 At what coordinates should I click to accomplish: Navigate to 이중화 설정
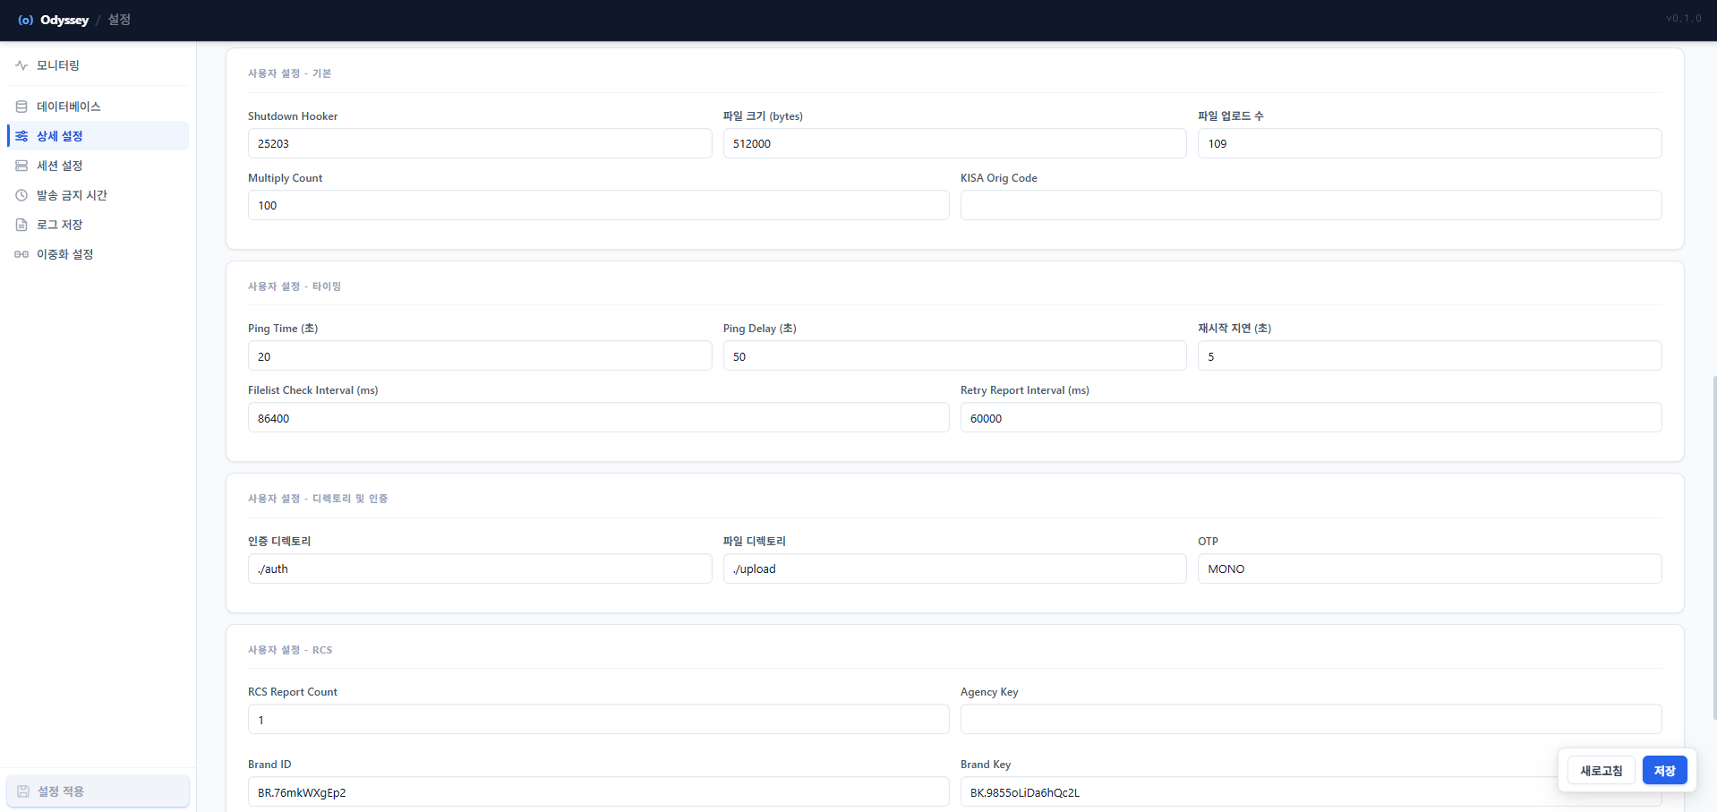click(x=98, y=254)
